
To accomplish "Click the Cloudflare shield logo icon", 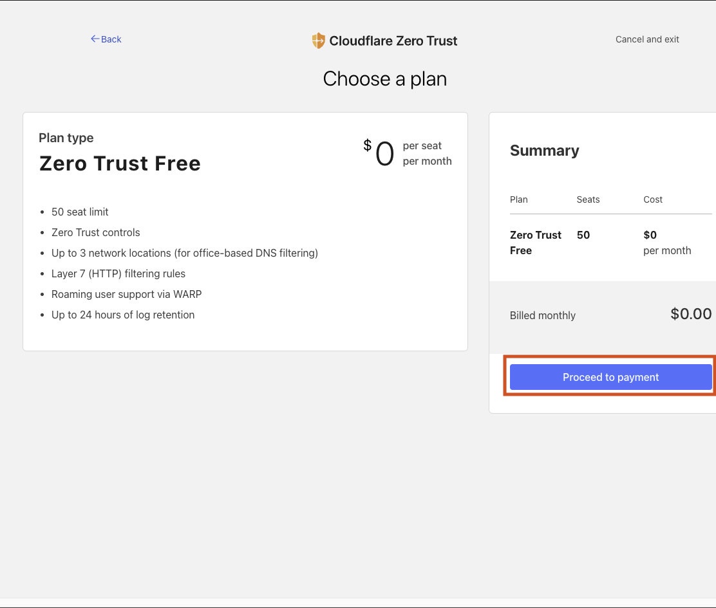I will [x=318, y=41].
